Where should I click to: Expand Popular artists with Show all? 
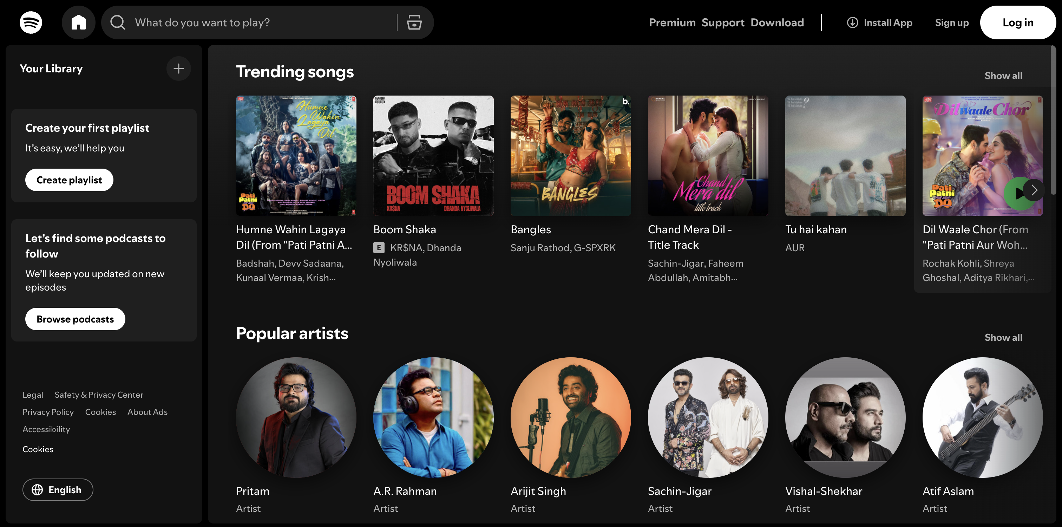pos(1003,337)
